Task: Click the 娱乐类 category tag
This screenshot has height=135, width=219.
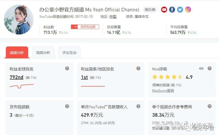Action: 150,10
